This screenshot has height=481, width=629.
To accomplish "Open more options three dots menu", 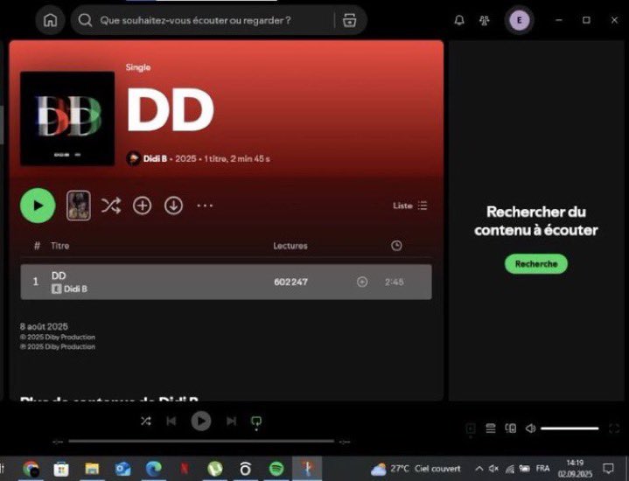I will pyautogui.click(x=205, y=206).
